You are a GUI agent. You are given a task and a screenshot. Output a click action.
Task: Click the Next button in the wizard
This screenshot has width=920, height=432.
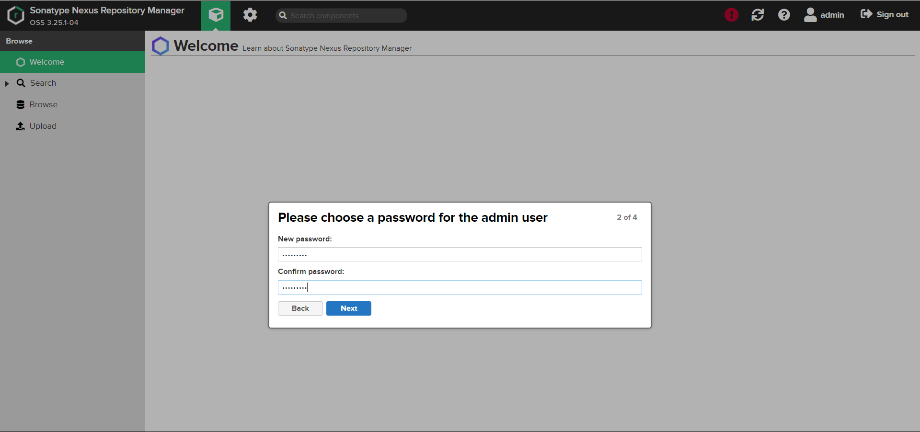click(348, 308)
